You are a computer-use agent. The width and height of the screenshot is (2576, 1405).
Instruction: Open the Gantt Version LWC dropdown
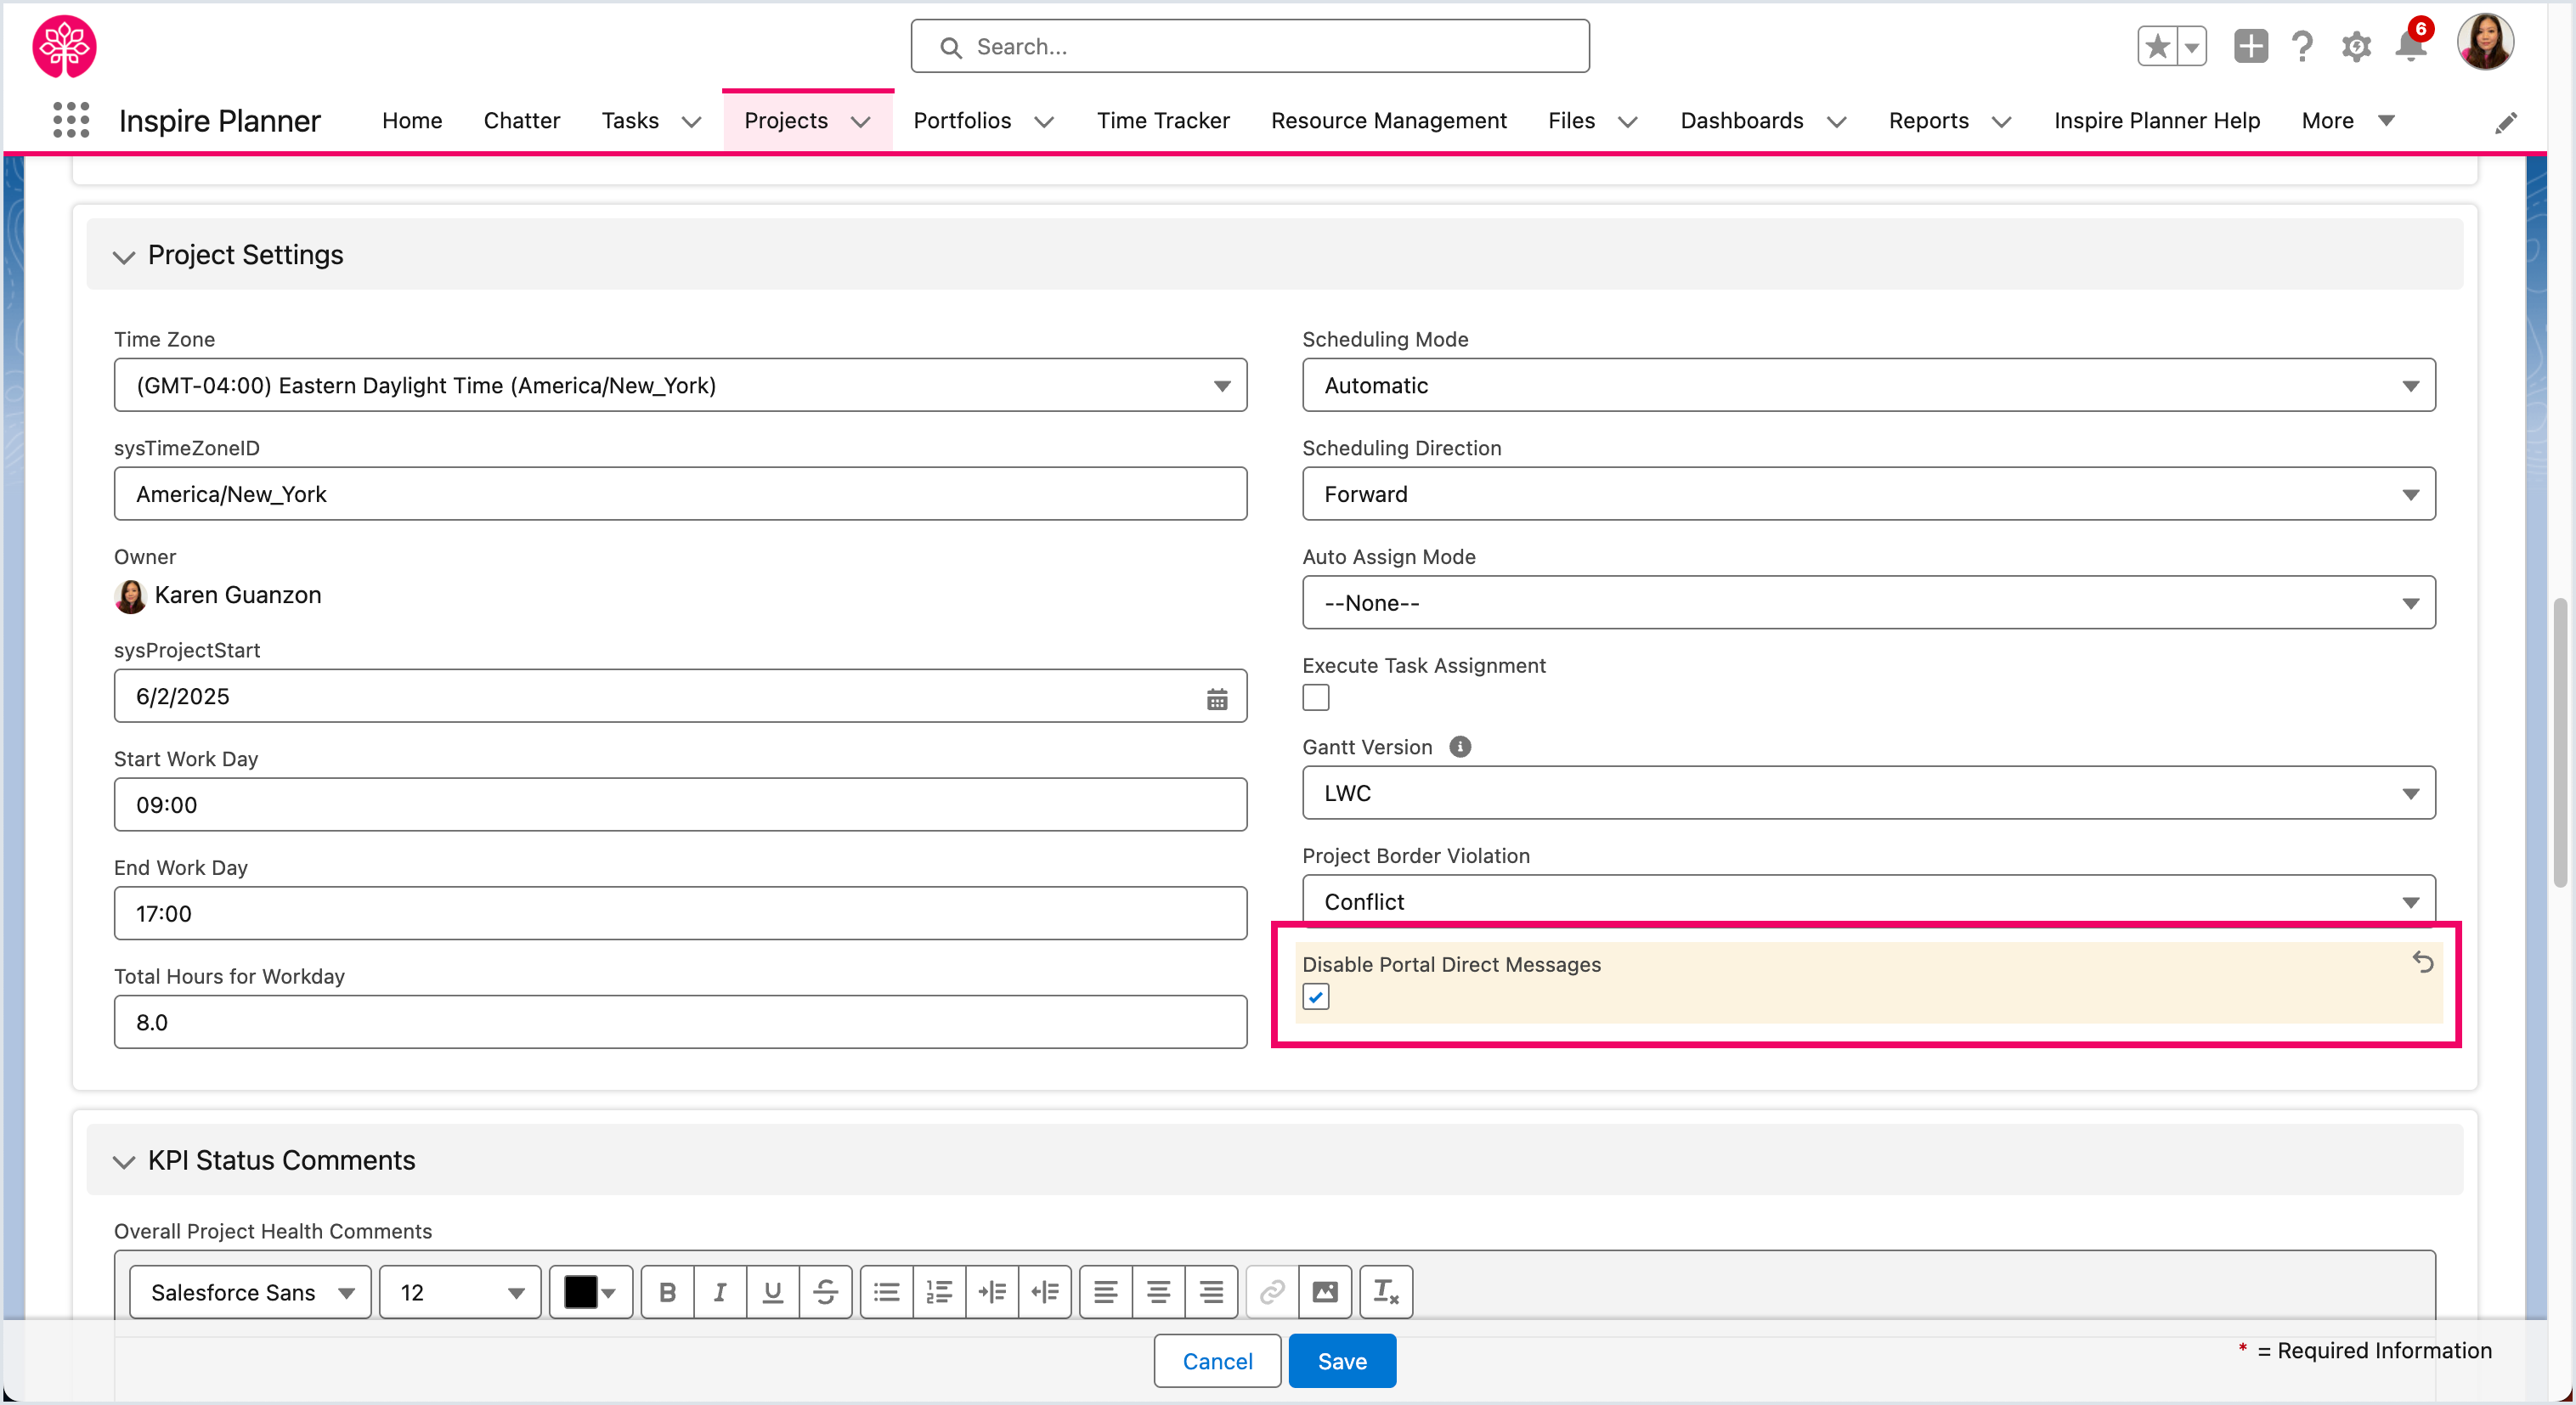[1868, 792]
